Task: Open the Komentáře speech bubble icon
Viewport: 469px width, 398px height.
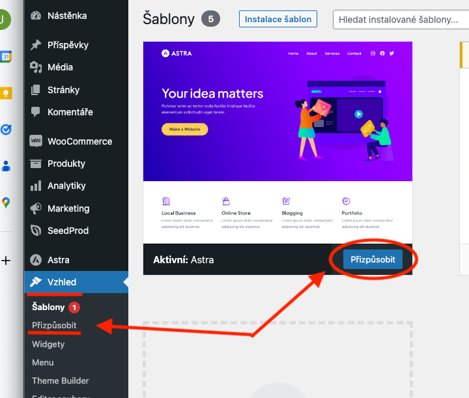Action: [x=36, y=112]
